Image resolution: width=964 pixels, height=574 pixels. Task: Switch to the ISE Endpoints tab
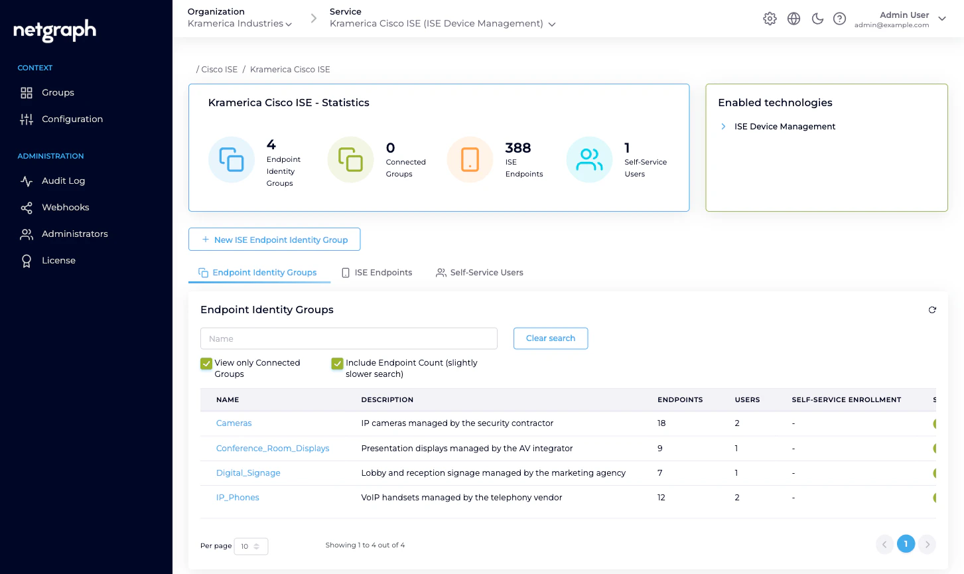coord(377,273)
